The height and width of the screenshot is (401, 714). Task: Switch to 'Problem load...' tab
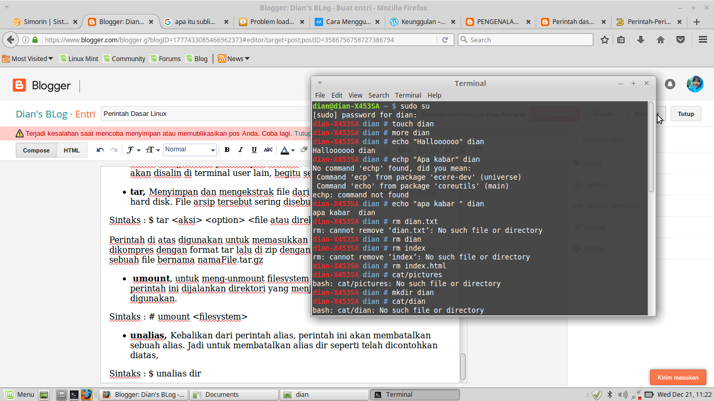point(272,22)
